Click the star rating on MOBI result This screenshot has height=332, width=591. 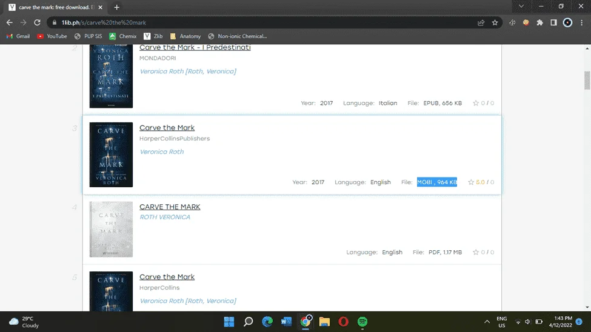471,182
